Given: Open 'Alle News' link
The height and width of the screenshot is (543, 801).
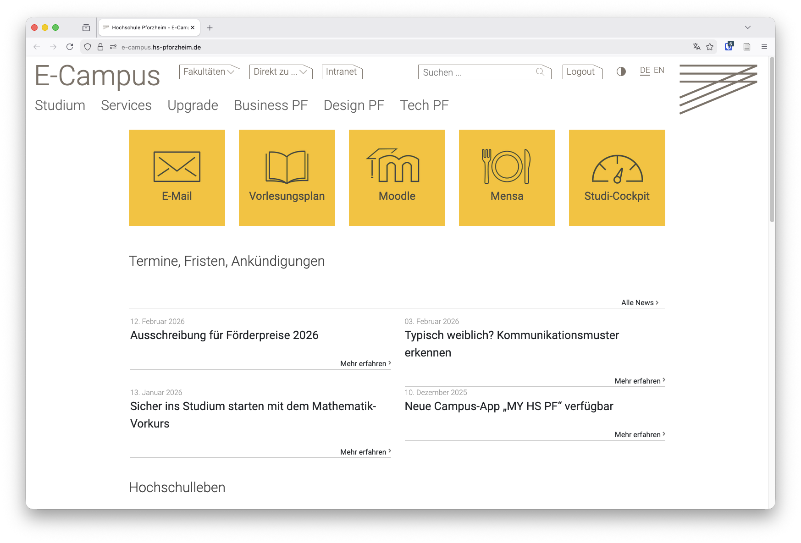Looking at the screenshot, I should (638, 302).
